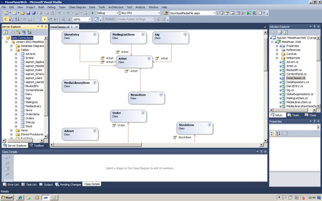
Task: Expand the NHibernate folder in Solution Explorer
Action: [277, 58]
